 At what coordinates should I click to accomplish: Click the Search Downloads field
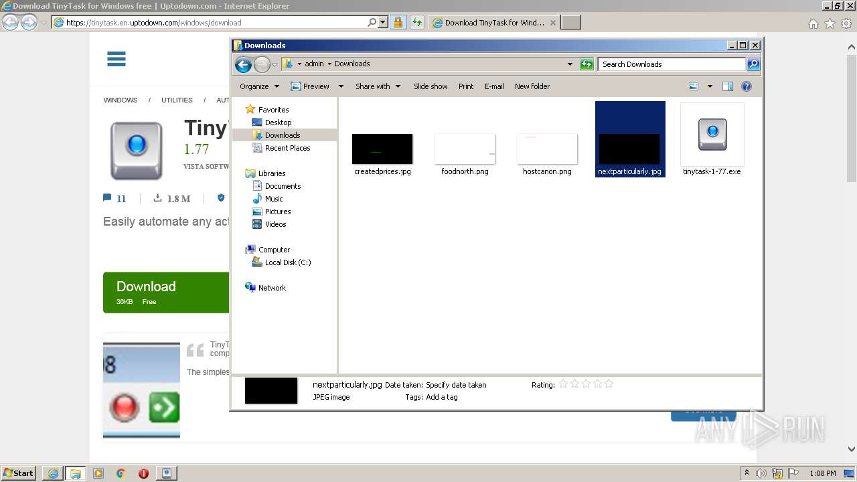(672, 64)
